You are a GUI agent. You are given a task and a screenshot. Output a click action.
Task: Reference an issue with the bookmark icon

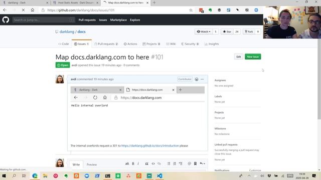195,163
